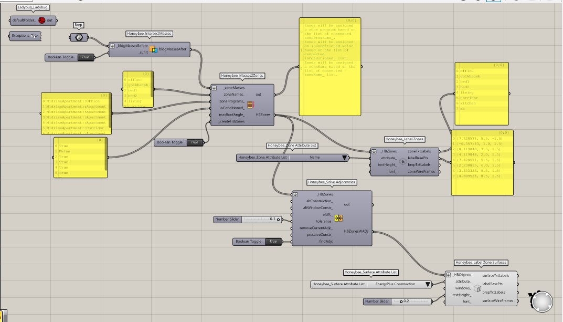Expand the _HBZones input arrow on Solve Adjacencies
This screenshot has width=563, height=322.
point(295,194)
